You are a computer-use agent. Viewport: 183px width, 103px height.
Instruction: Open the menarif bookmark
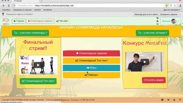37,10
